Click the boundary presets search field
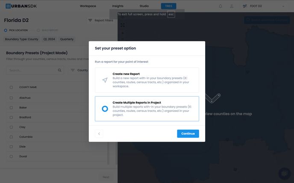This screenshot has height=183, width=294. pos(32,70)
